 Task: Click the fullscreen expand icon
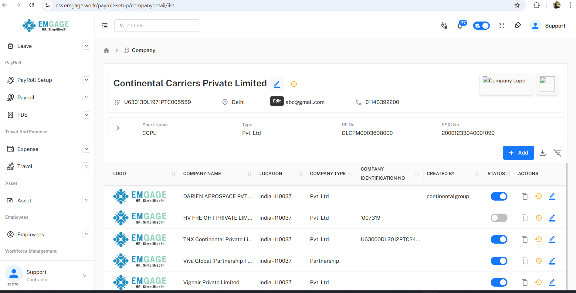tap(502, 26)
